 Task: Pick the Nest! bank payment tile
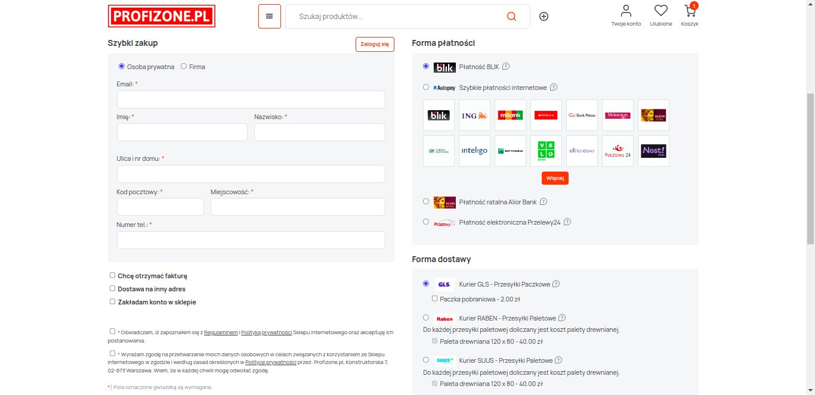pyautogui.click(x=653, y=151)
